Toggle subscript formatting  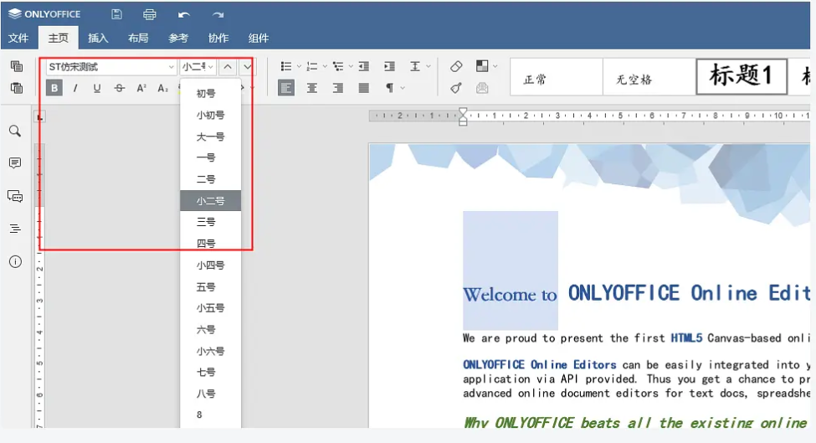pyautogui.click(x=163, y=88)
